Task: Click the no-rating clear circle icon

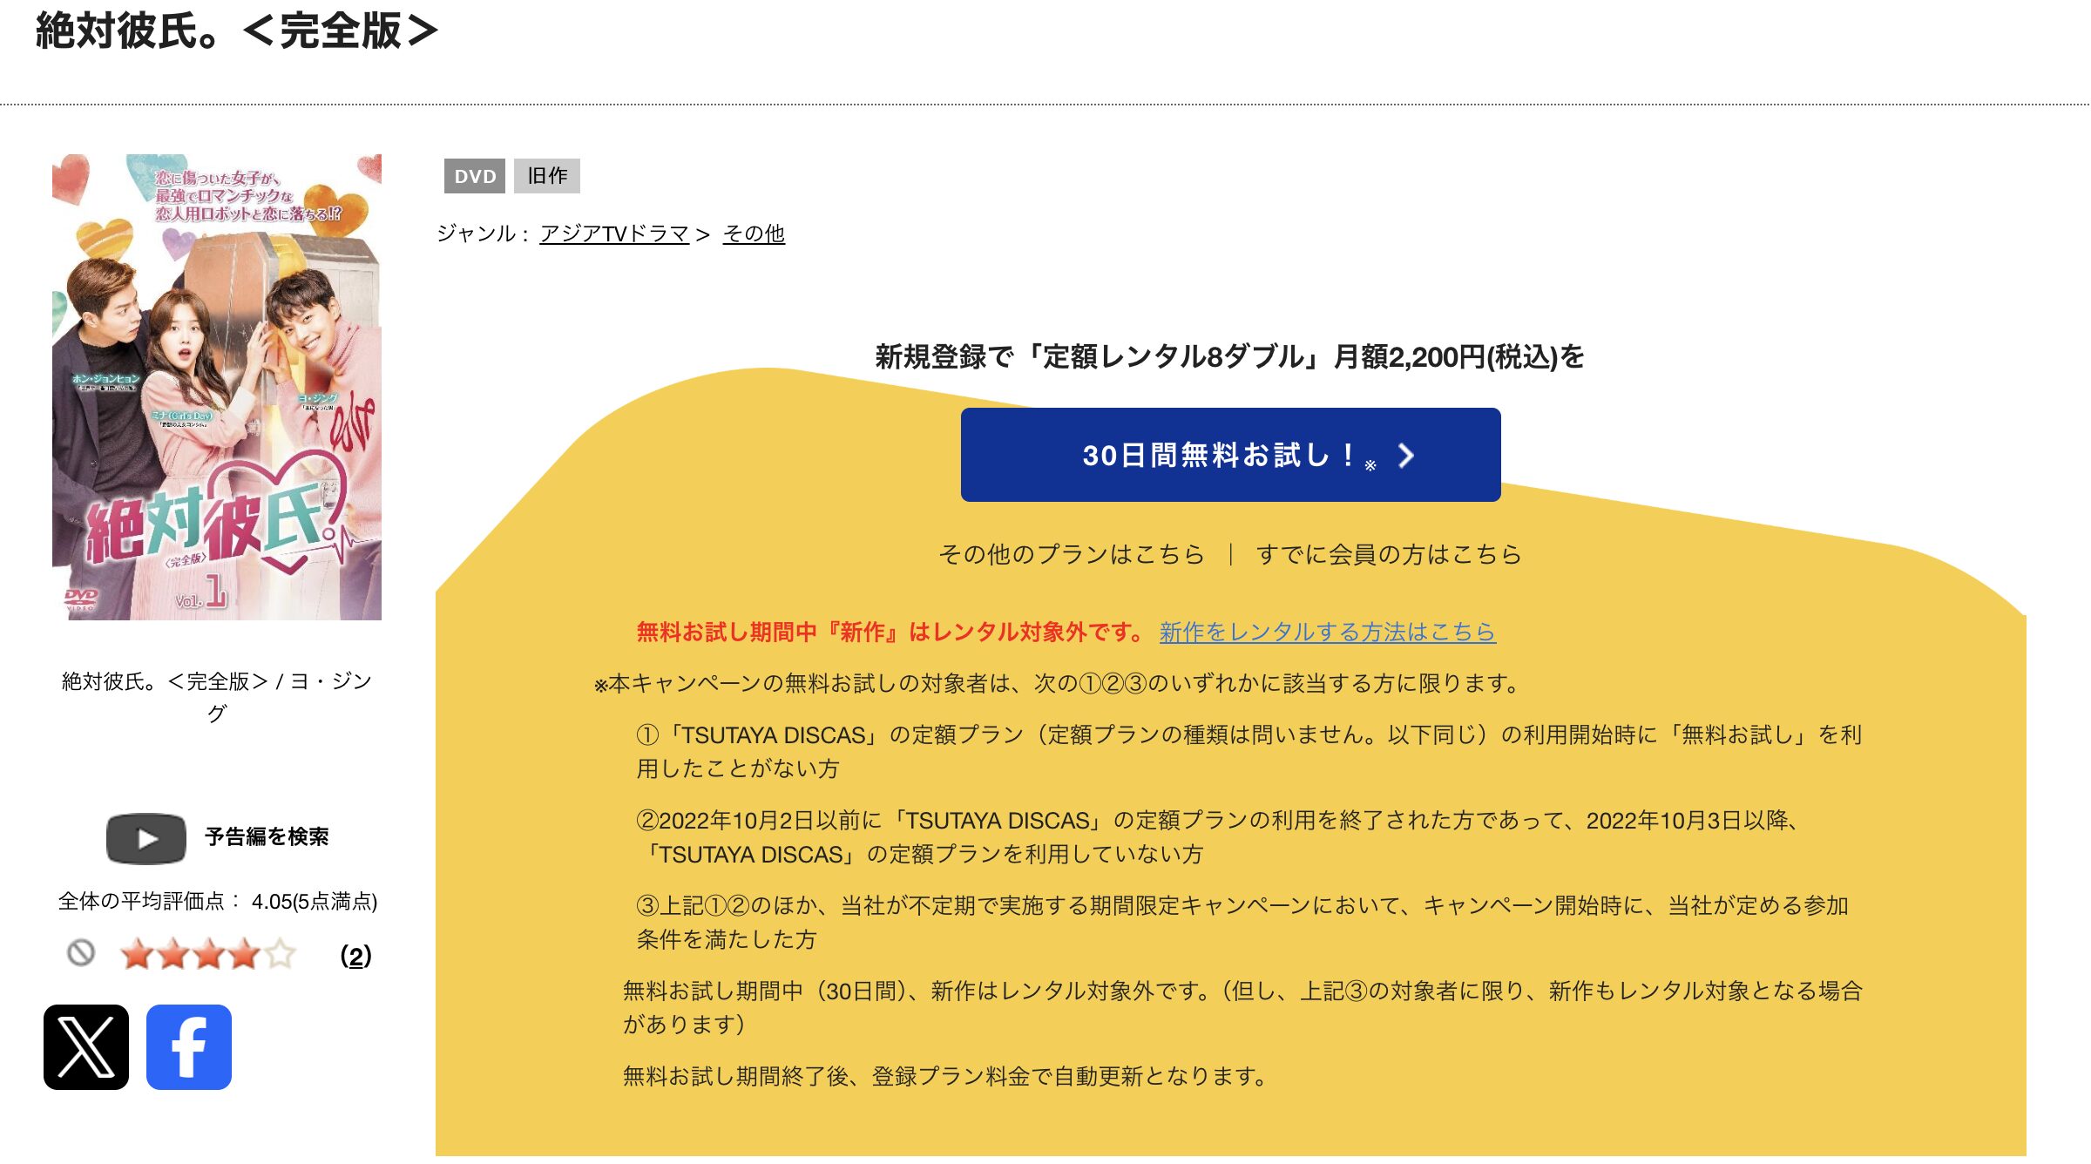Action: click(x=81, y=953)
